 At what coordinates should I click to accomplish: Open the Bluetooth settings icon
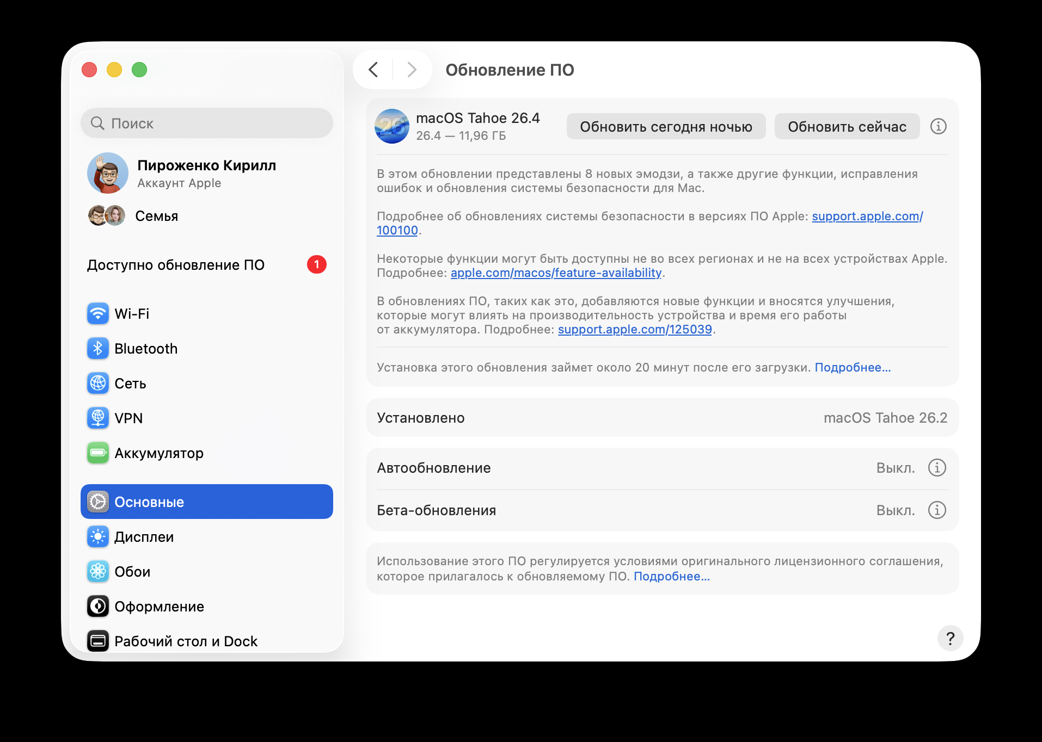pos(97,348)
